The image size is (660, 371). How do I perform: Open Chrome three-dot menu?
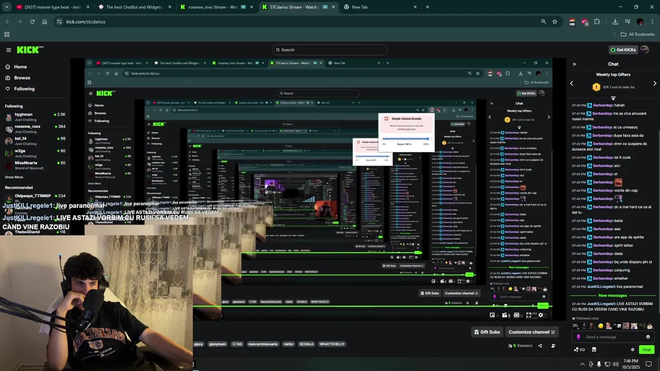click(652, 22)
